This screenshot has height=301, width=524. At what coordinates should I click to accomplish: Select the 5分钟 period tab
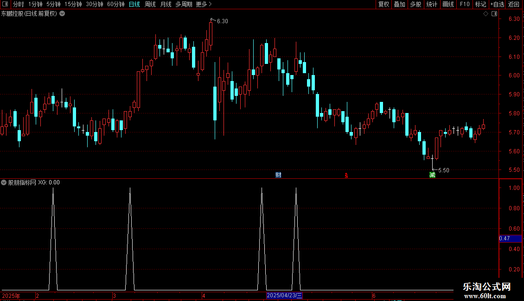(53, 4)
